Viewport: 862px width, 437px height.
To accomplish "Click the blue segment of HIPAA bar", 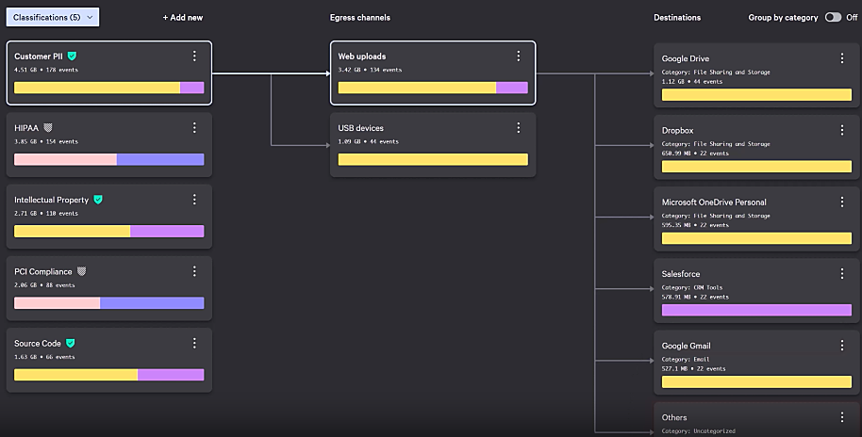I will [x=159, y=159].
